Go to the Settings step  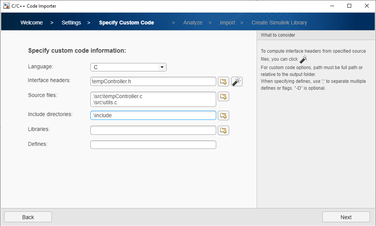tap(71, 23)
